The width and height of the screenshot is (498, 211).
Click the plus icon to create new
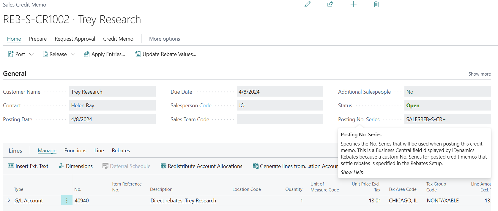click(x=353, y=4)
